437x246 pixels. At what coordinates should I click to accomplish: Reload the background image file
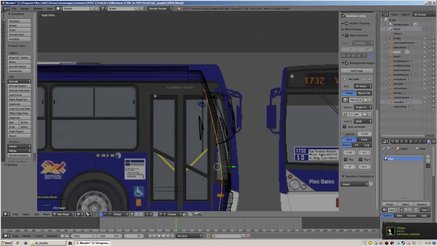[x=369, y=114]
